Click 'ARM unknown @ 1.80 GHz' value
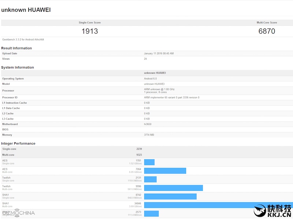Viewport: 293px width, 219px height. 159,89
